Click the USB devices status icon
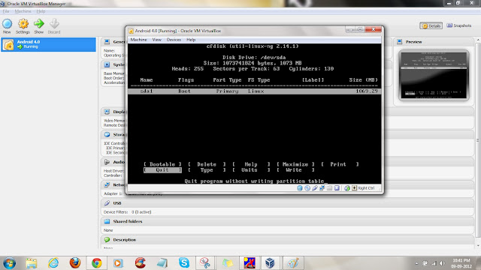 315,188
